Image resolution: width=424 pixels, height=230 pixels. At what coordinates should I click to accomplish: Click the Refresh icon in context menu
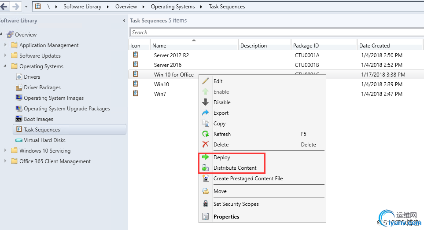[205, 134]
